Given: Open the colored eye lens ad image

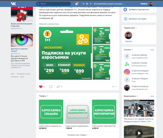Looking at the screenshot, I should [22, 40].
